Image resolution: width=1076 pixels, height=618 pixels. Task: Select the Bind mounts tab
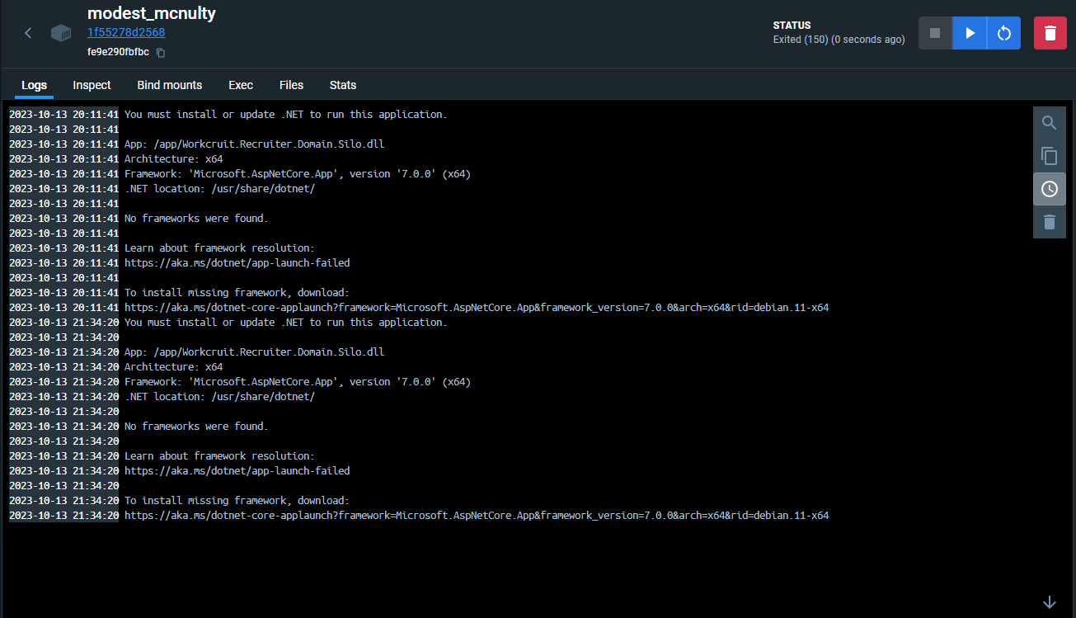coord(169,85)
